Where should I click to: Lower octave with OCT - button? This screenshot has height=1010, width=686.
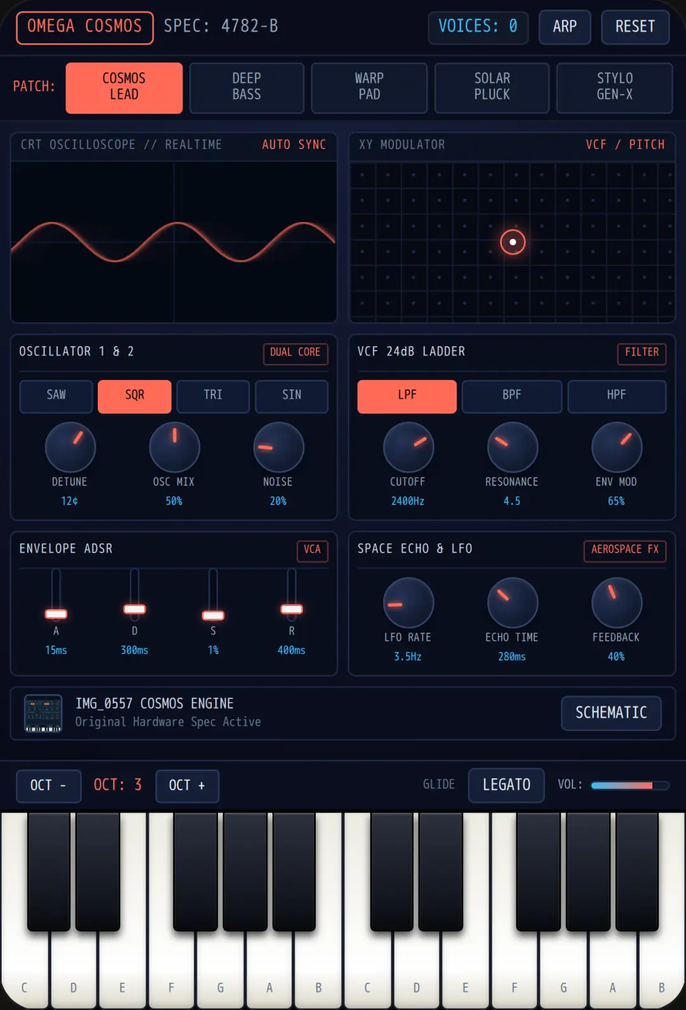pyautogui.click(x=48, y=786)
